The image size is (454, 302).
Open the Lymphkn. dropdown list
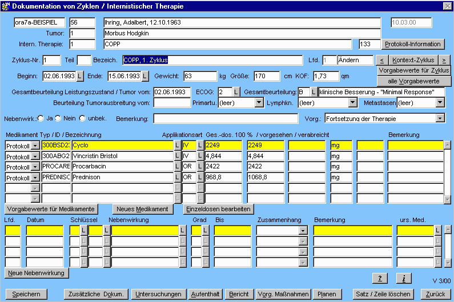352,103
